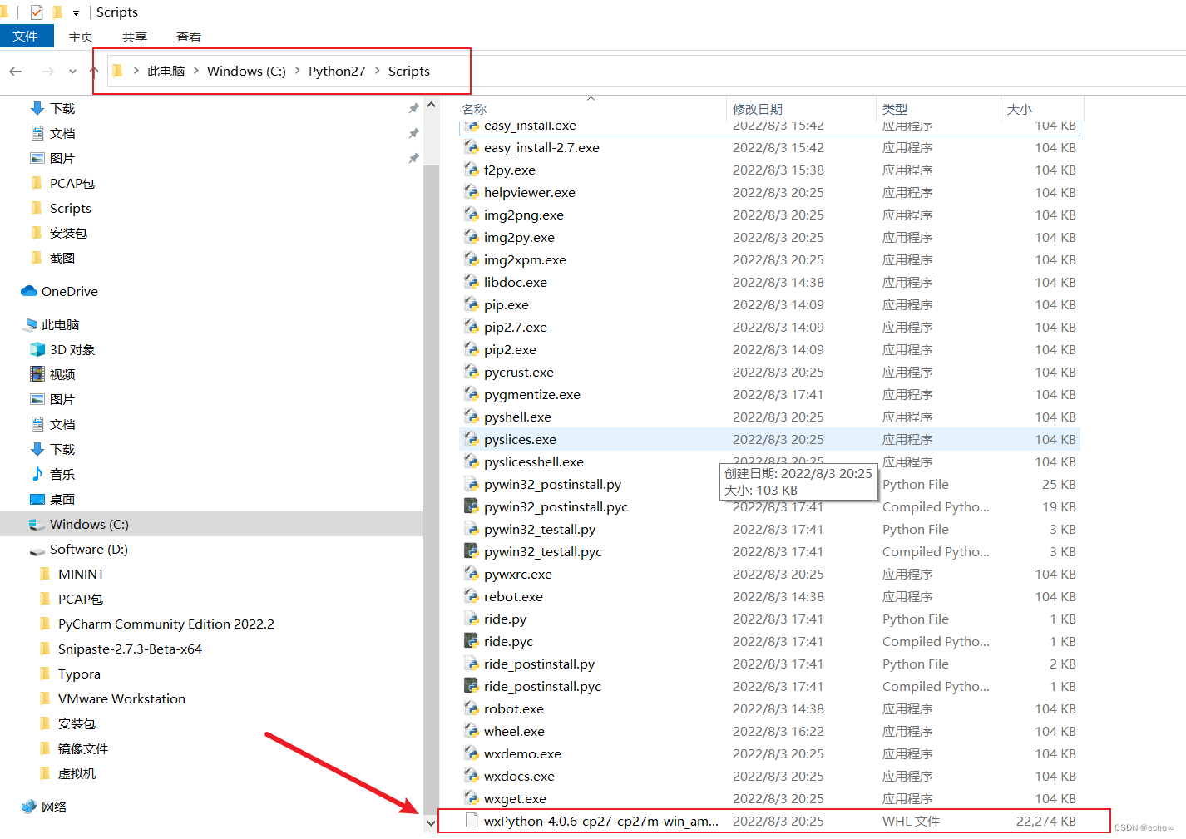Screen dimensions: 1186x839
Task: Unpin 图片 from quick access
Action: click(x=413, y=157)
